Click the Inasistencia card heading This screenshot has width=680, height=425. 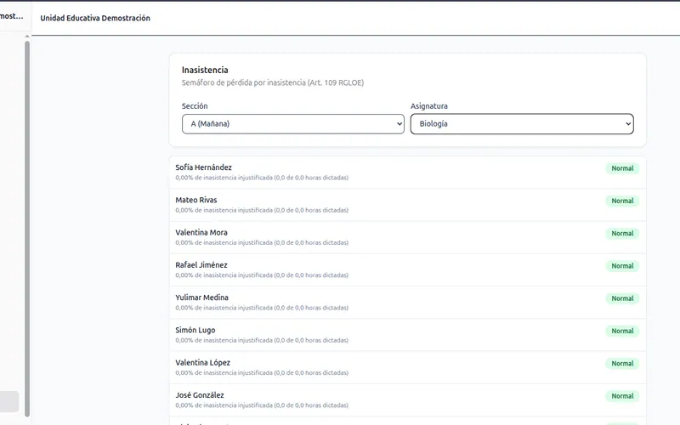[205, 70]
